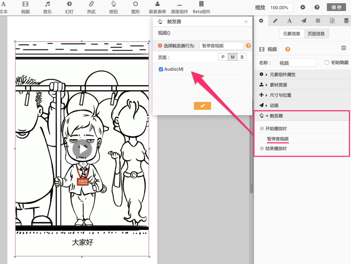Add a 按钮 (button) element
Image resolution: width=351 pixels, height=264 pixels.
[x=113, y=7]
